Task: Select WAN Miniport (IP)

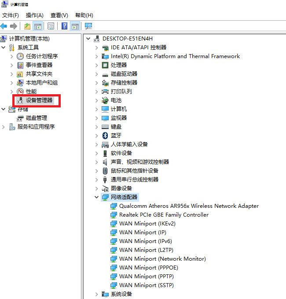Action: click(x=143, y=233)
